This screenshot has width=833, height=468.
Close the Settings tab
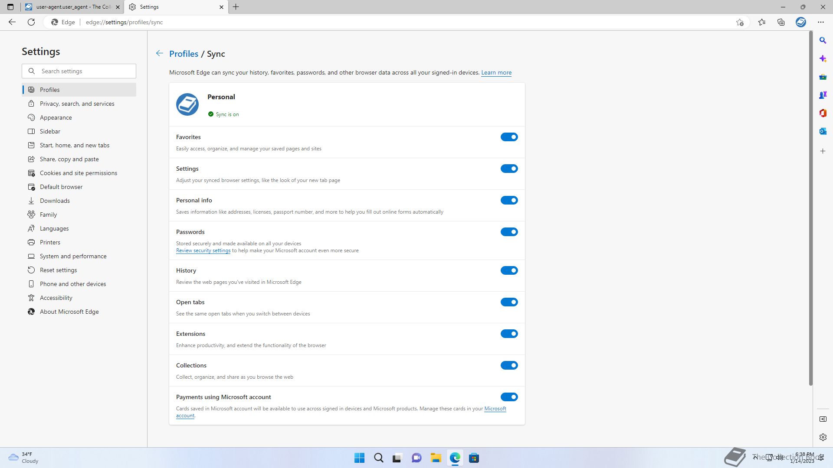pos(221,7)
